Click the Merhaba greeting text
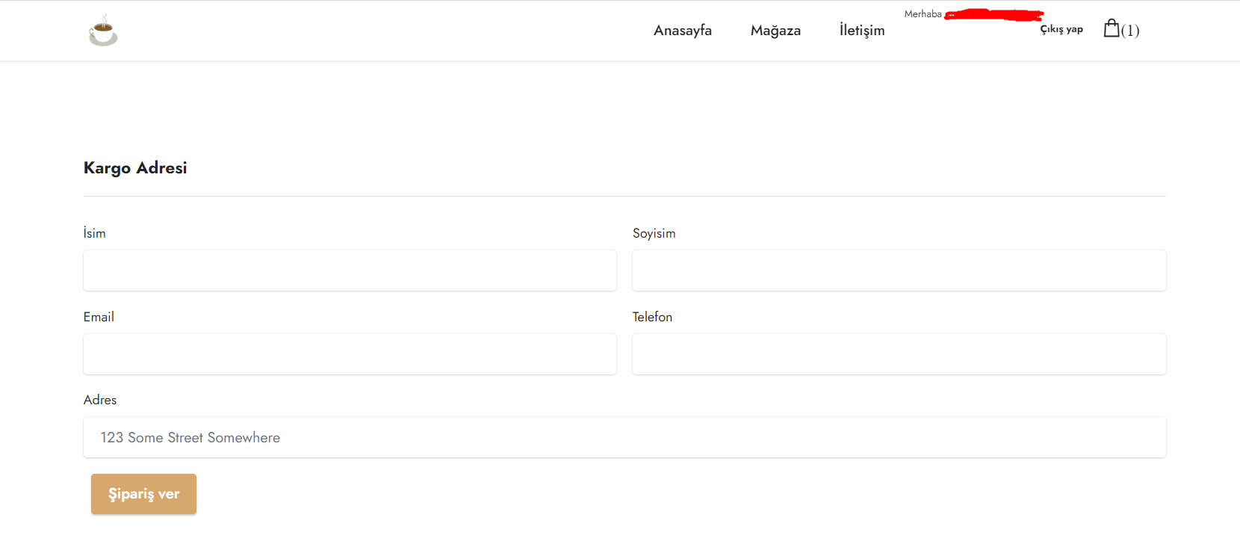 click(922, 13)
